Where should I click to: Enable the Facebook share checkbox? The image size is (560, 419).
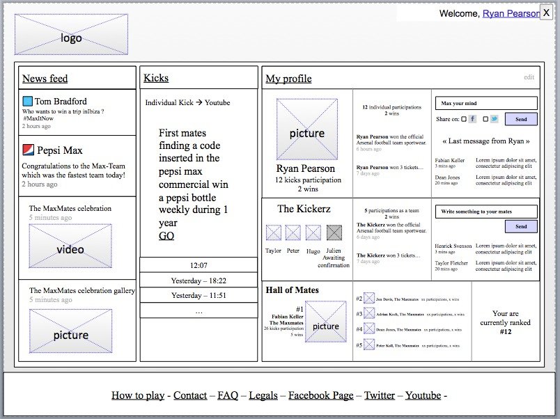[x=464, y=119]
